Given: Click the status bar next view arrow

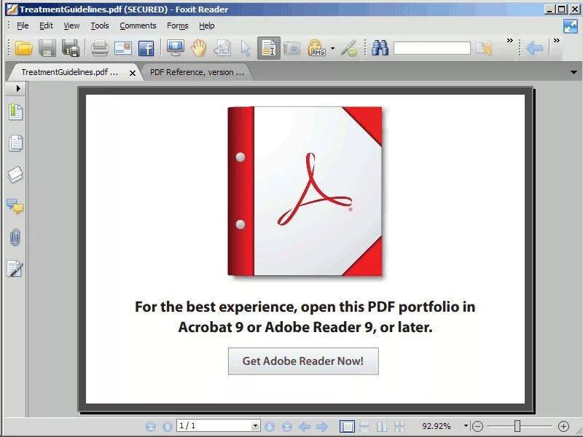Looking at the screenshot, I should [322, 426].
